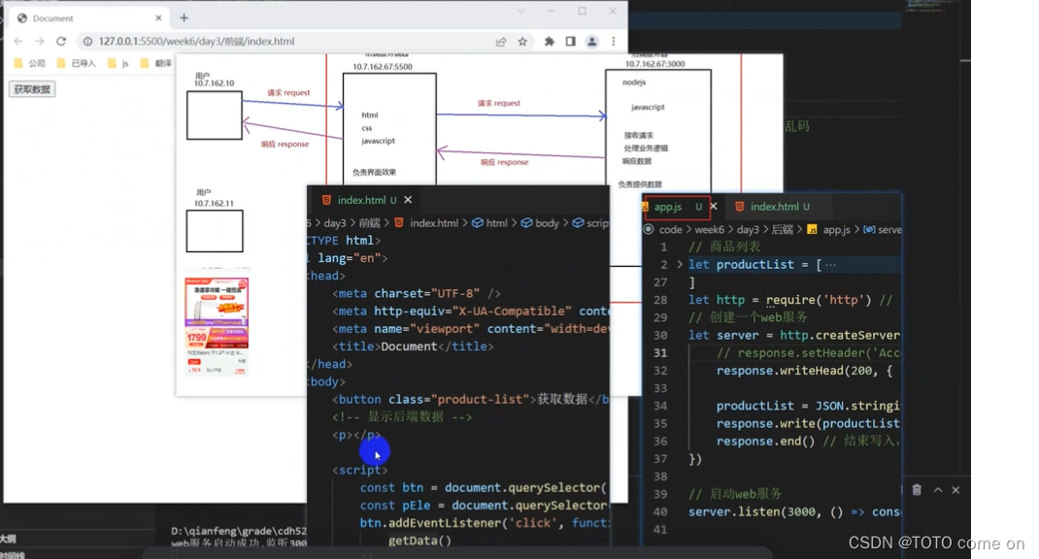Reload the page with the refresh icon
Screen dimensions: 1039x559
pos(60,41)
